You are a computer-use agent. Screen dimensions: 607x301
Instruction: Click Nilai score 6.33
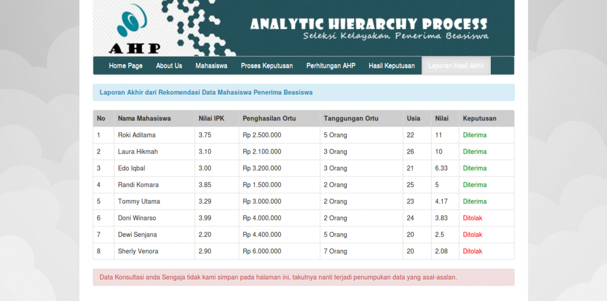(x=441, y=168)
